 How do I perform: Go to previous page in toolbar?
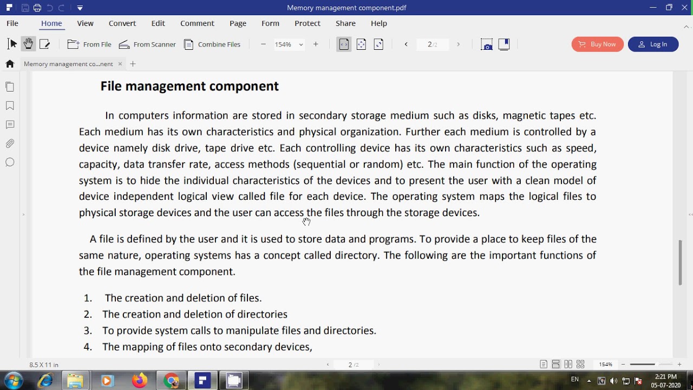406,44
